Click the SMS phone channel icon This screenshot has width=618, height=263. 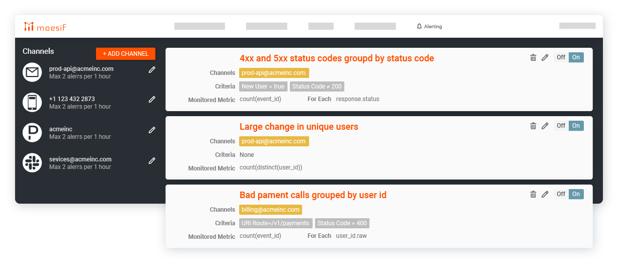click(x=32, y=103)
